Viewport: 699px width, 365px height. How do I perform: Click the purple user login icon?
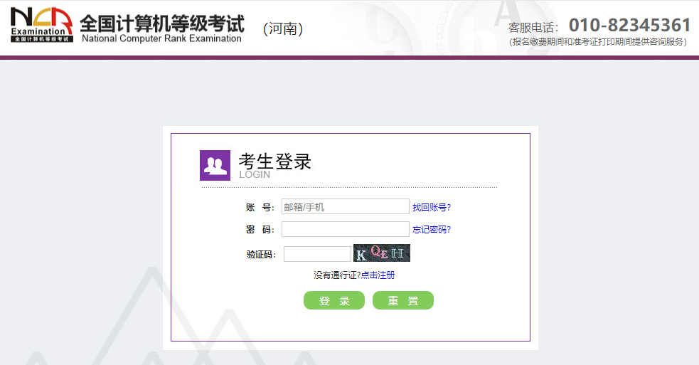point(215,166)
